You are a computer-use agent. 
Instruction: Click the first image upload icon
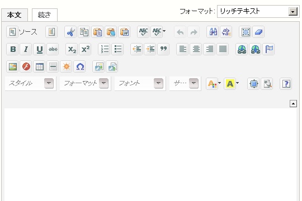tap(98, 67)
